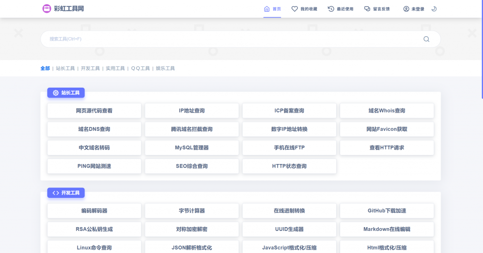Open the 域名Whois查询 tool
The image size is (483, 253).
click(387, 111)
